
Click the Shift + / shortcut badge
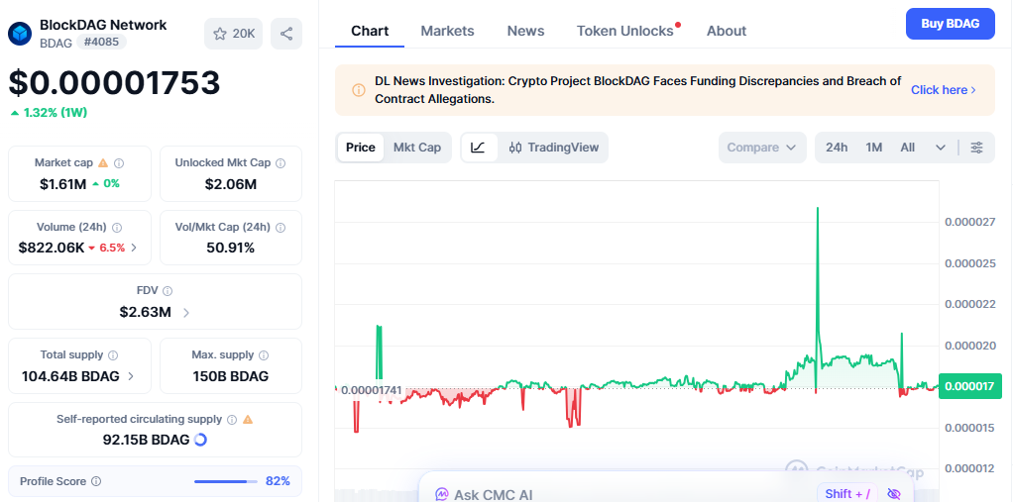click(x=846, y=494)
